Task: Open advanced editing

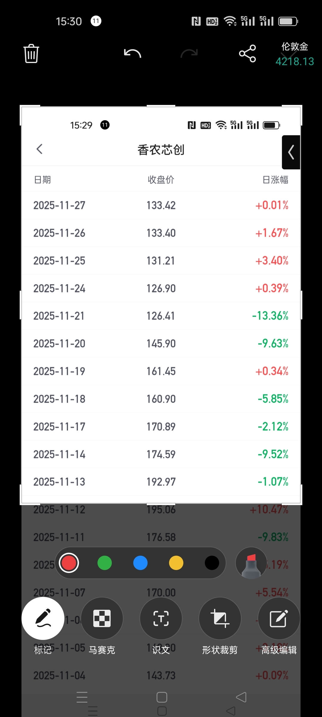Action: tap(279, 618)
